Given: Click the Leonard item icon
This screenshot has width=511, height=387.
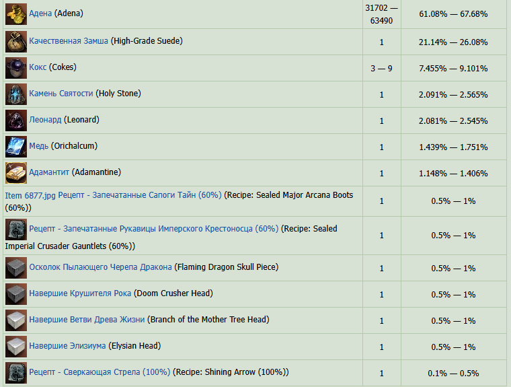Looking at the screenshot, I should pyautogui.click(x=15, y=120).
